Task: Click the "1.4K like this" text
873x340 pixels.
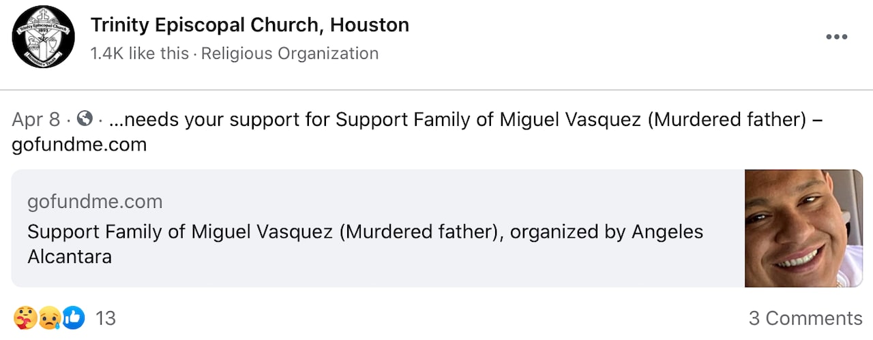Action: (x=139, y=53)
